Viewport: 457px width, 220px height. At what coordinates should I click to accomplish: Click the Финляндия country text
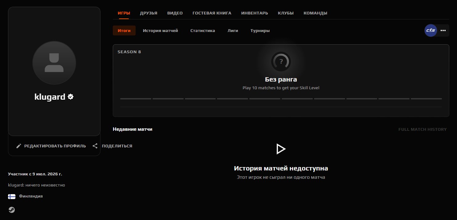pyautogui.click(x=31, y=196)
